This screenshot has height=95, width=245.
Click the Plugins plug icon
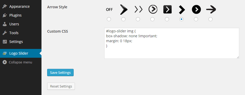[x=5, y=15]
